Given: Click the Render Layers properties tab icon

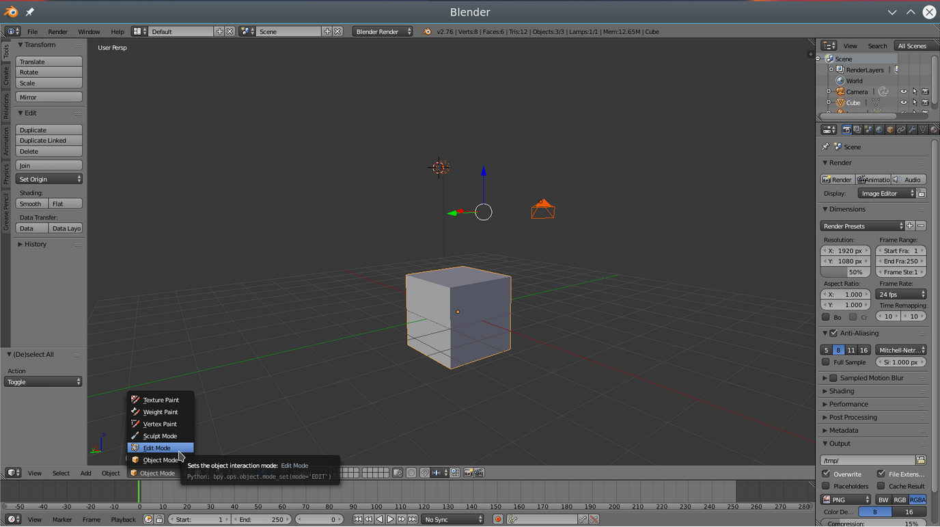Looking at the screenshot, I should (857, 130).
